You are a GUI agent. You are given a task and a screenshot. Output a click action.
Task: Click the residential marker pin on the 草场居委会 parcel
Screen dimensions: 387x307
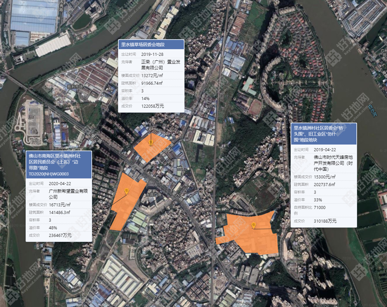[151, 143]
